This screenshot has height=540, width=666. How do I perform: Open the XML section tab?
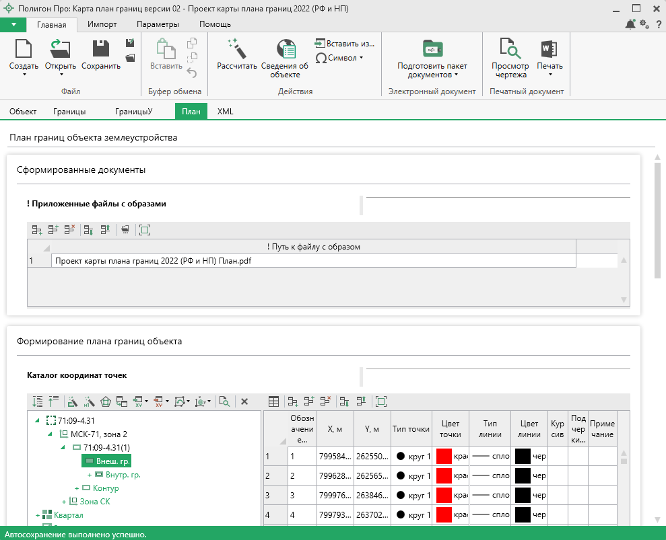pos(225,112)
